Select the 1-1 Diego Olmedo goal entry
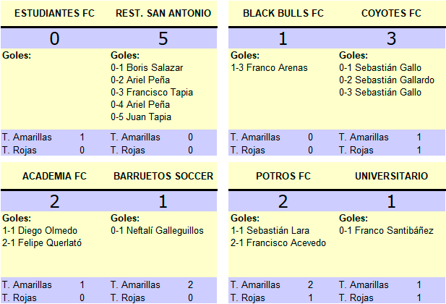This screenshot has height=304, width=446. click(40, 230)
